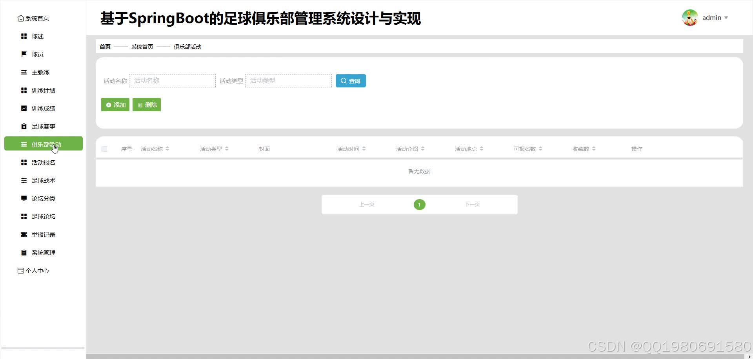Go to next page 下一页

(472, 204)
